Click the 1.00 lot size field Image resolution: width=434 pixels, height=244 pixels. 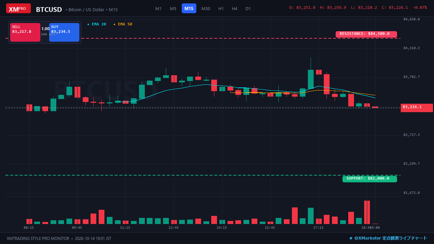click(45, 29)
